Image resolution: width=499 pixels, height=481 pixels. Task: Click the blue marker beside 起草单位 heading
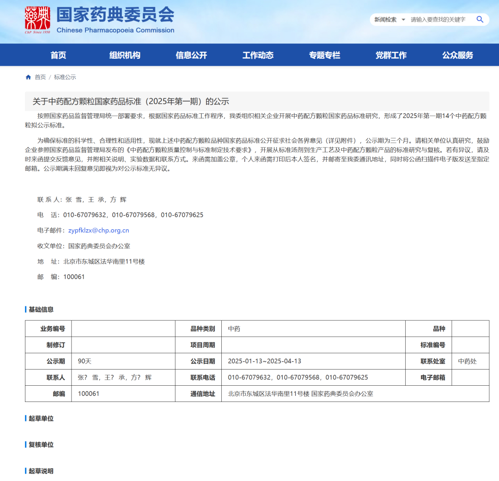tap(26, 418)
